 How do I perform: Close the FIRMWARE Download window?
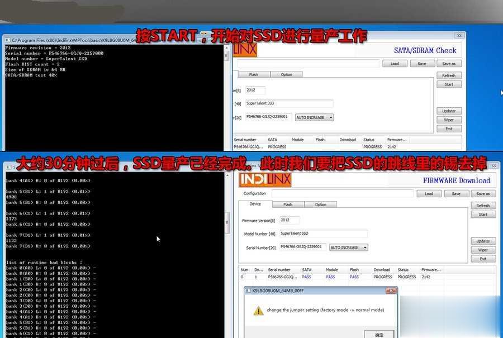pos(493,165)
